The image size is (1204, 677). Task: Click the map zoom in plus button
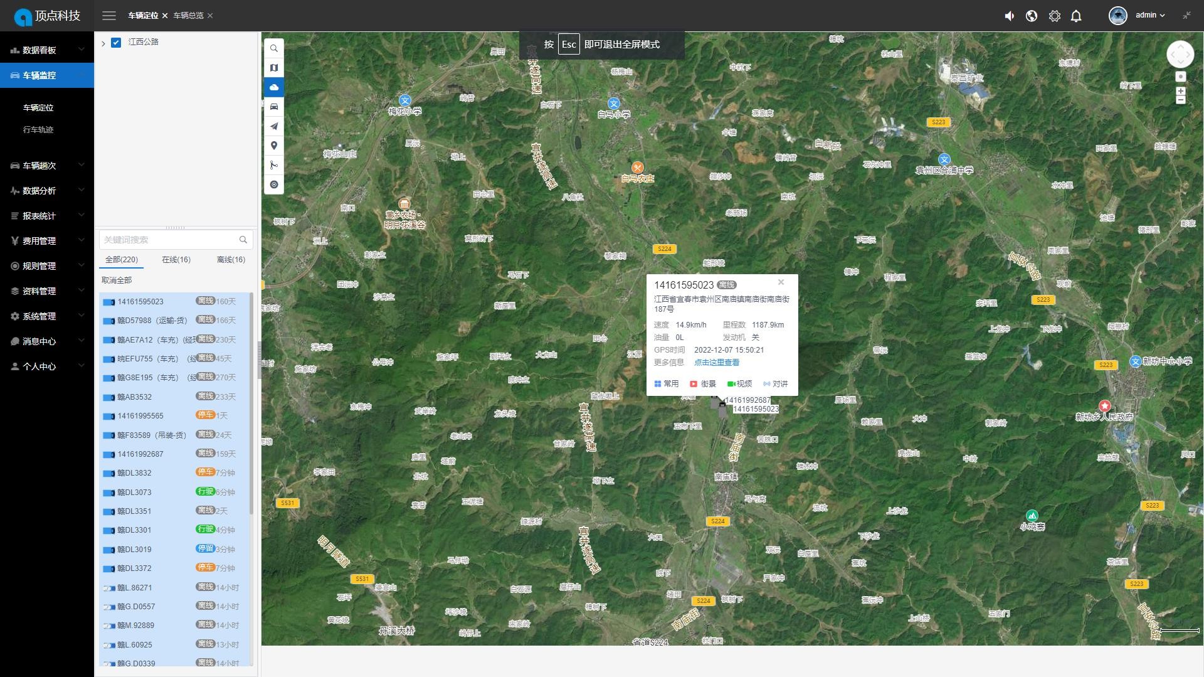coord(1180,91)
